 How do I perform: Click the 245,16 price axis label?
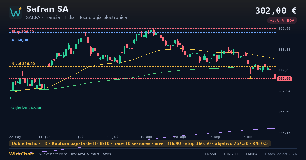click(284, 133)
